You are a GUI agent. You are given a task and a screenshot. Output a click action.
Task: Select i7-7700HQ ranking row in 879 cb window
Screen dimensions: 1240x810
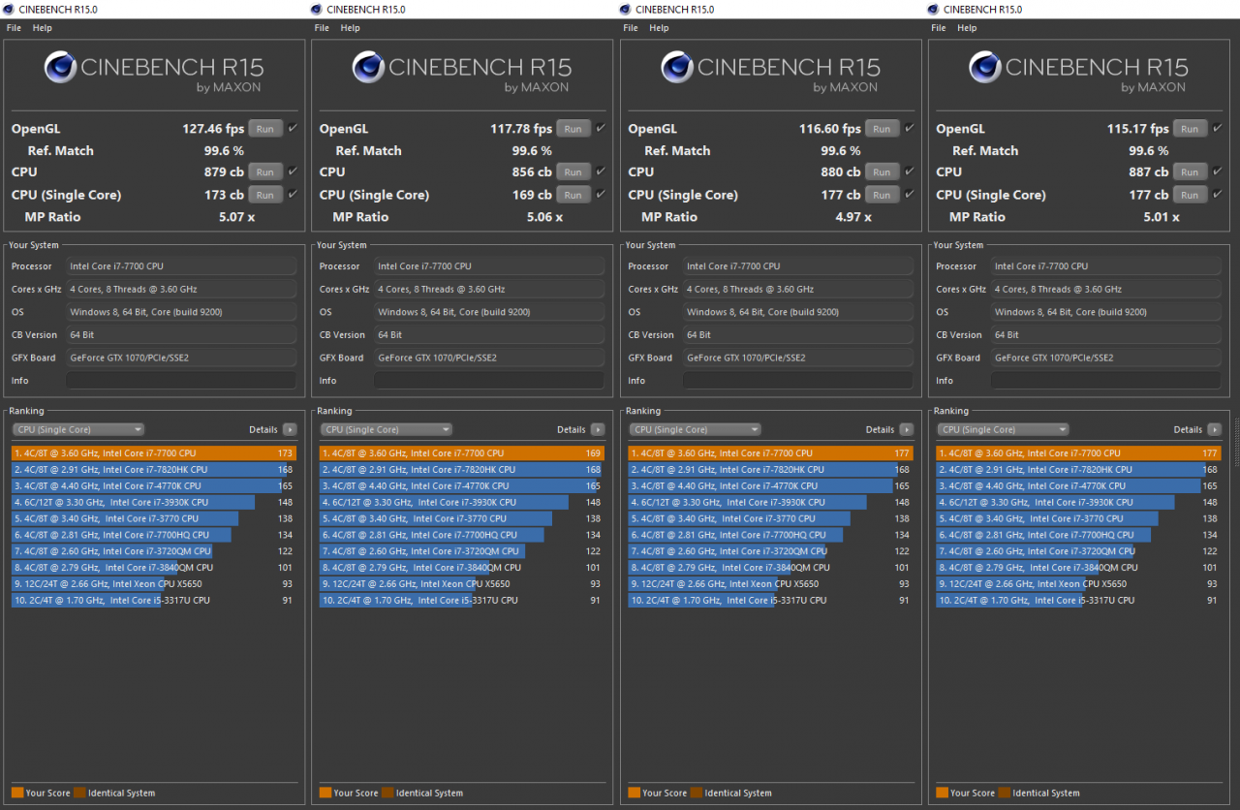154,535
